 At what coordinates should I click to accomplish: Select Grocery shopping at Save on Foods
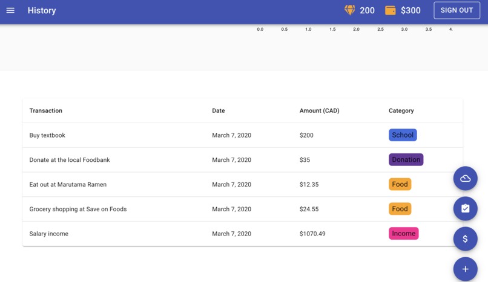click(242, 209)
